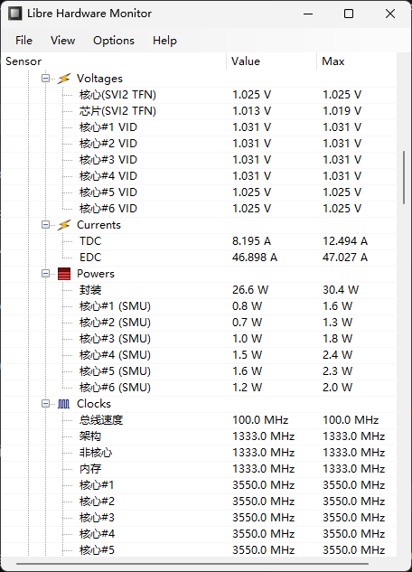Minimize the Libre Hardware Monitor window

pos(308,14)
